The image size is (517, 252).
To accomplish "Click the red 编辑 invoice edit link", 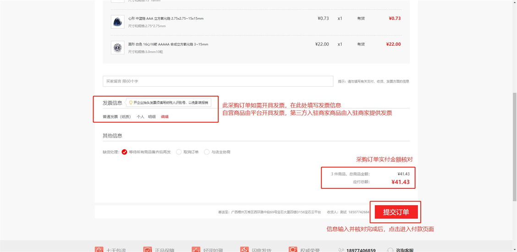I will tap(165, 117).
